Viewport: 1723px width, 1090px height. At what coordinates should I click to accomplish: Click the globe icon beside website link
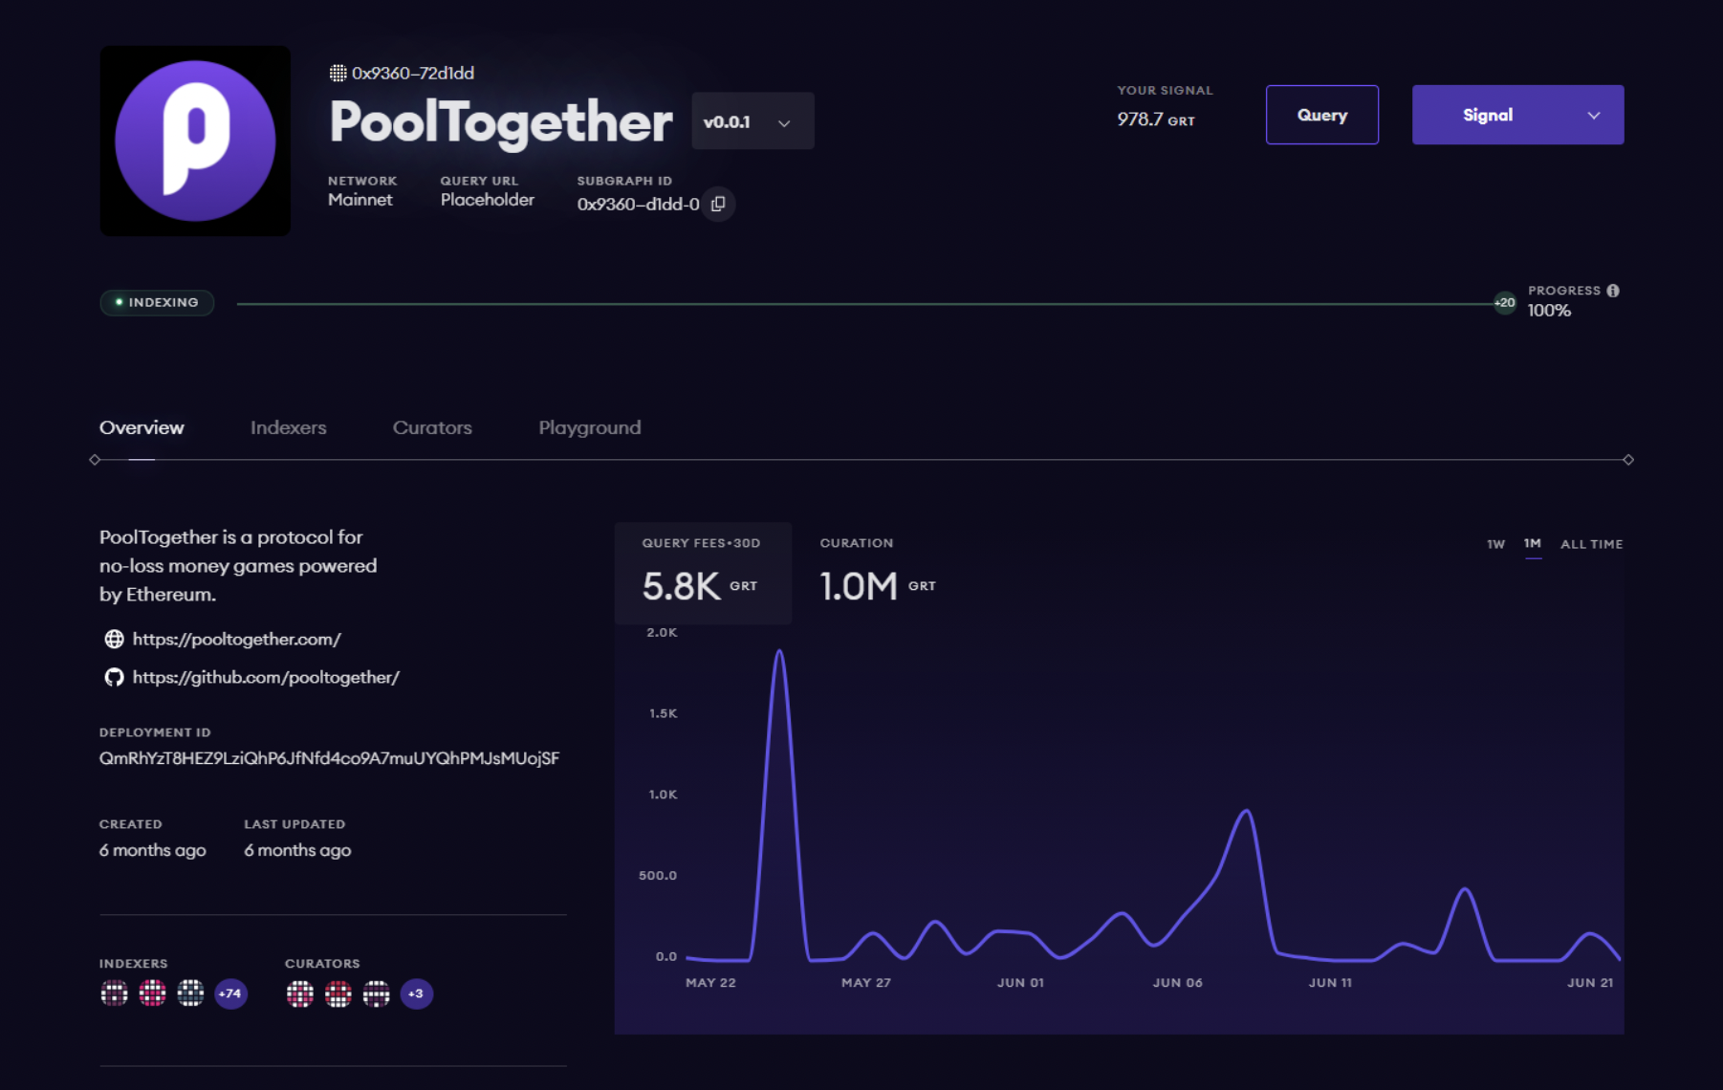point(114,639)
